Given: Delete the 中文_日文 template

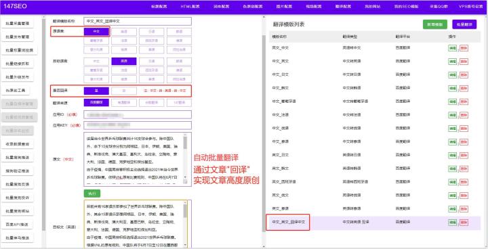Looking at the screenshot, I should 464,75.
